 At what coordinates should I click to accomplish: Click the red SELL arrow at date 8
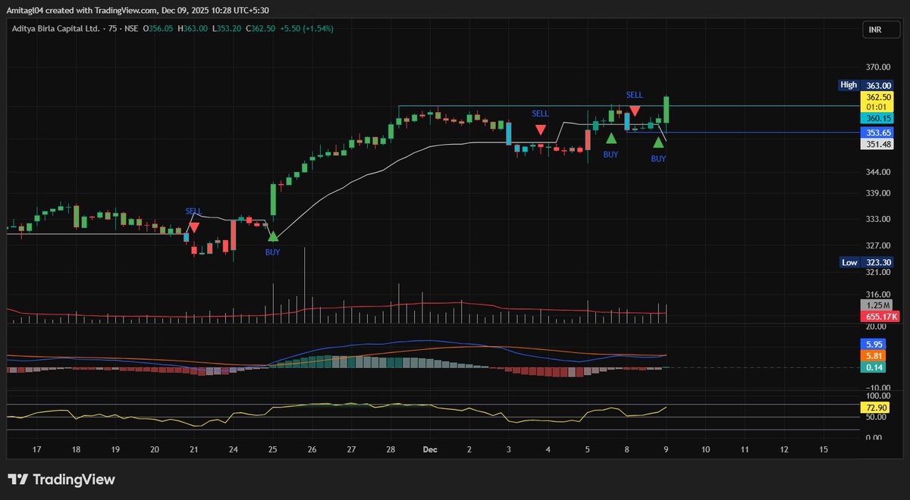[x=635, y=111]
